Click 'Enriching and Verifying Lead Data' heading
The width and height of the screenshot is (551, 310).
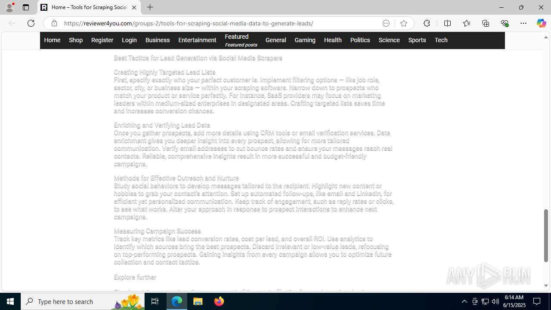coord(162,125)
